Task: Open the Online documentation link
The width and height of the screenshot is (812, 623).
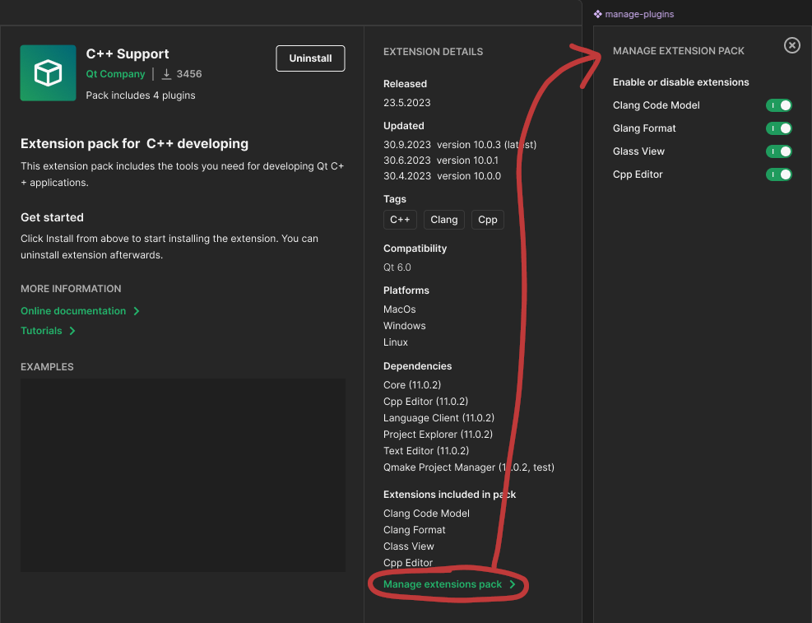Action: [73, 311]
